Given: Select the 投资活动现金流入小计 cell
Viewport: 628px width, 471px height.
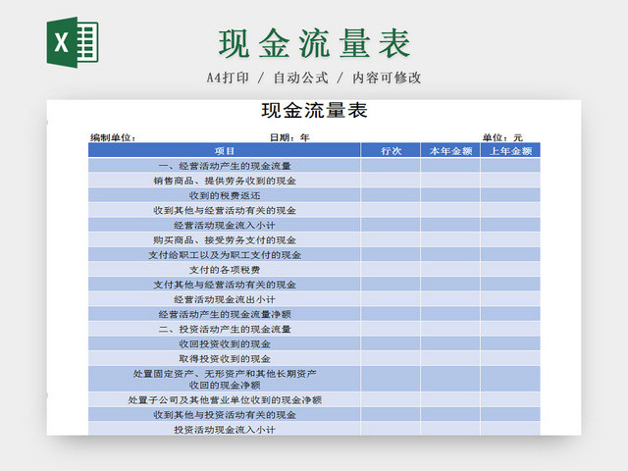Looking at the screenshot, I should (x=225, y=429).
